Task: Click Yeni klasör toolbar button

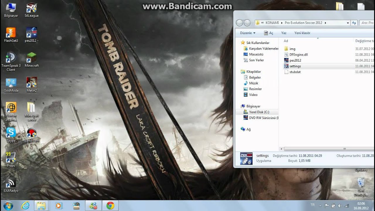Action: [x=302, y=33]
